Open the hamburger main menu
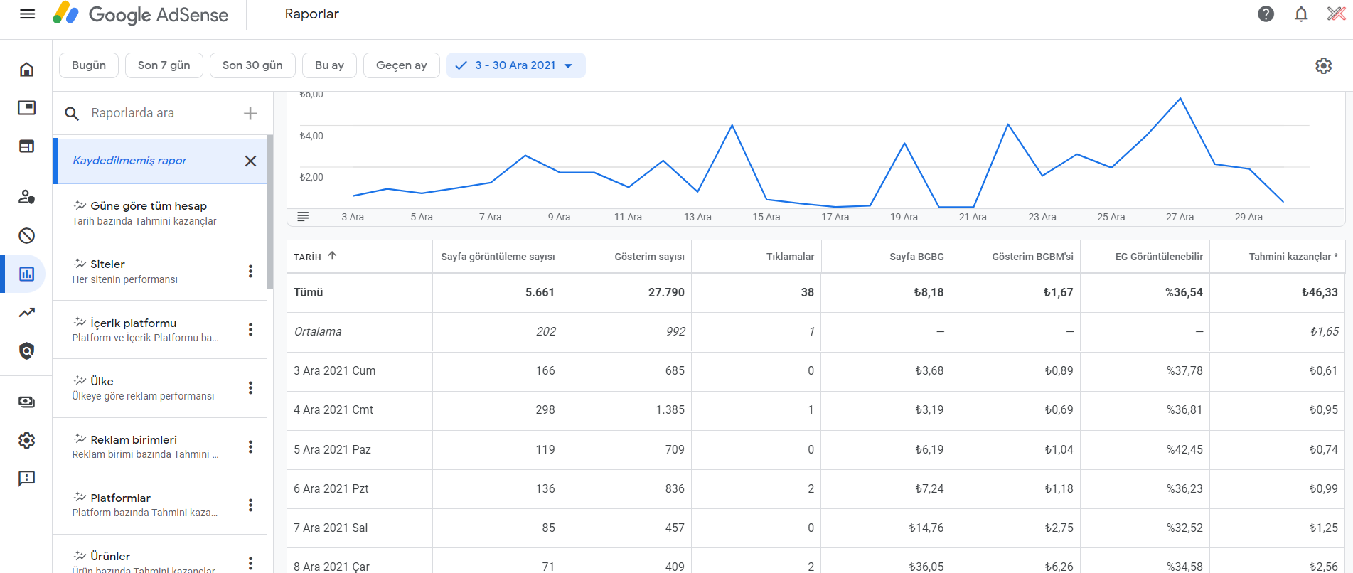 pos(27,14)
